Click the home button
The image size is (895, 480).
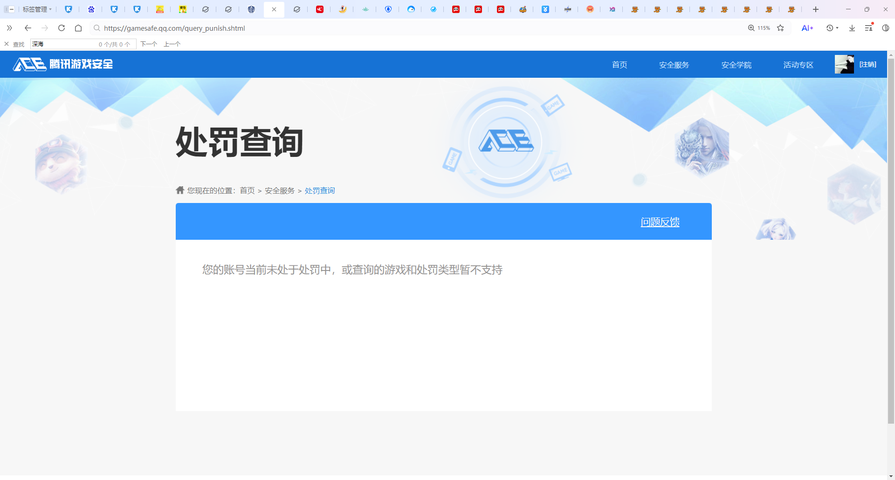tap(78, 28)
